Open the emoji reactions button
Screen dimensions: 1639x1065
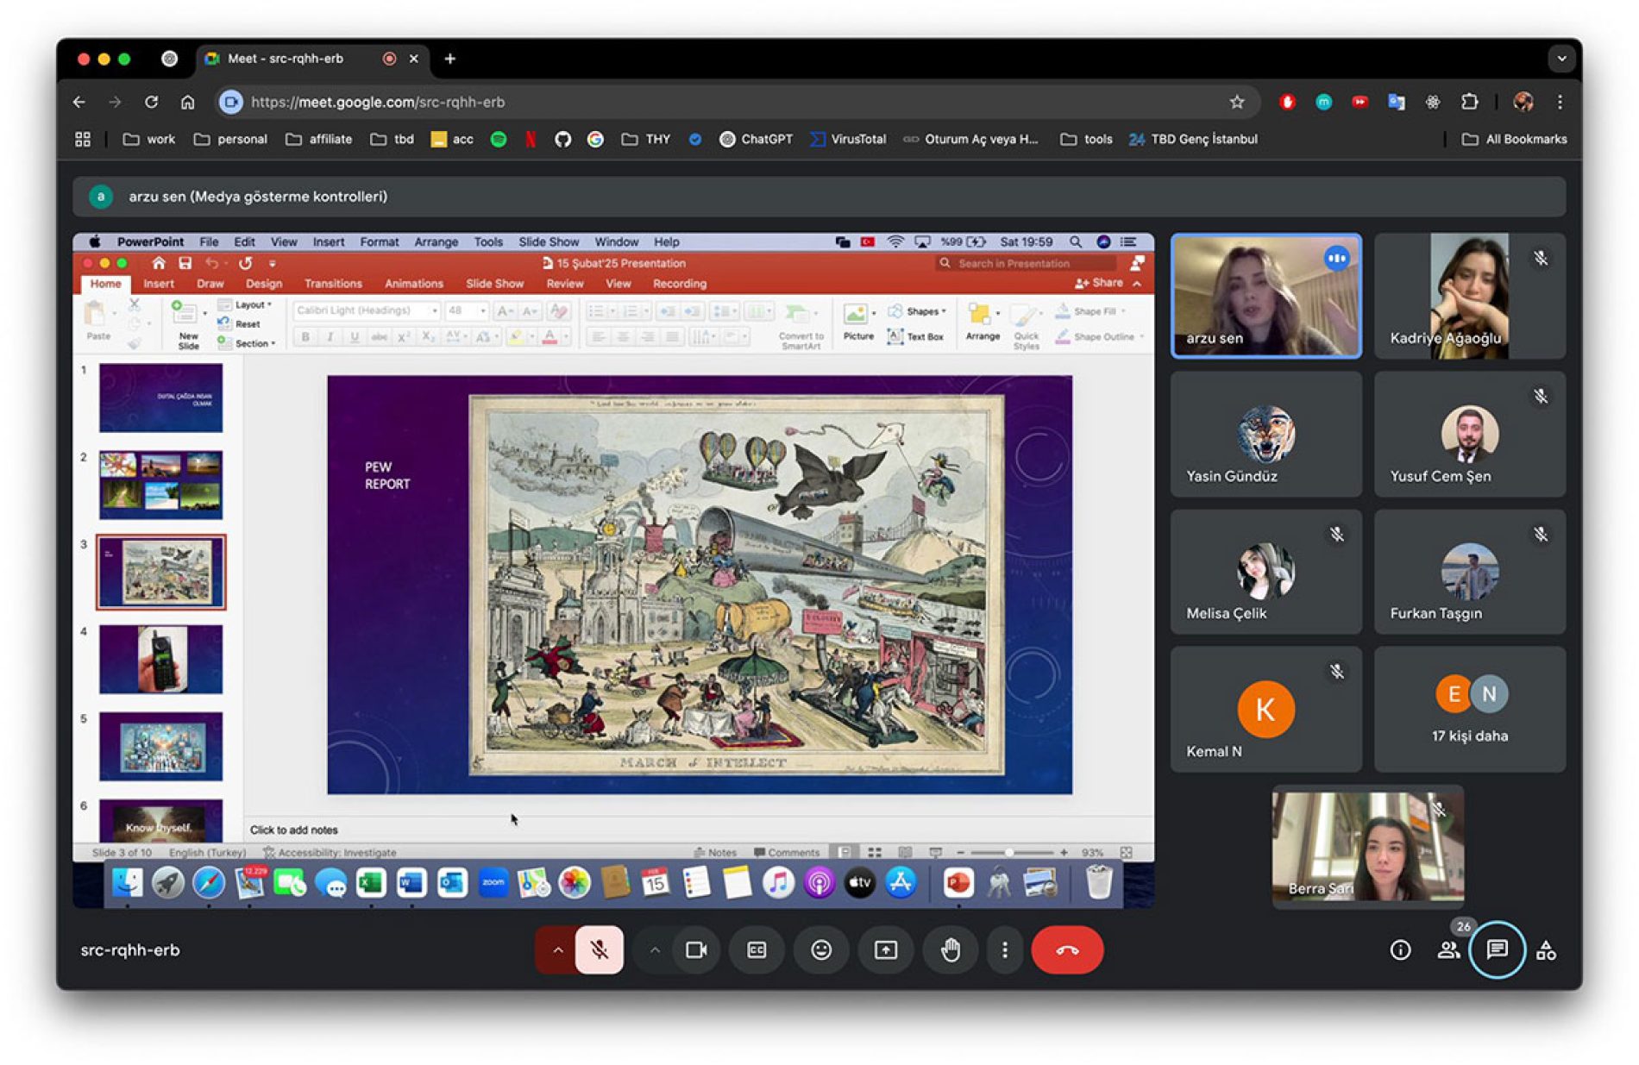point(820,949)
